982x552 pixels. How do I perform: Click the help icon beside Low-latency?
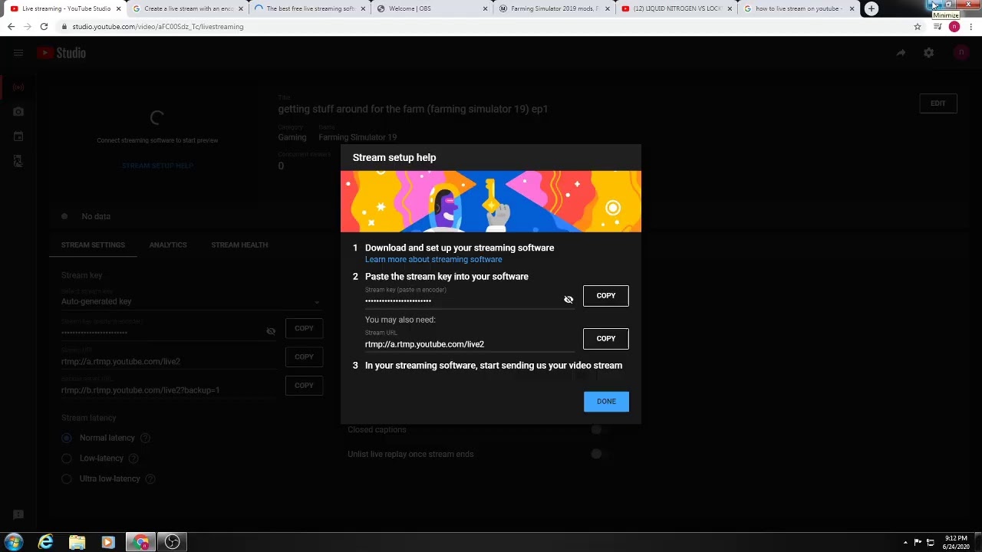[133, 458]
